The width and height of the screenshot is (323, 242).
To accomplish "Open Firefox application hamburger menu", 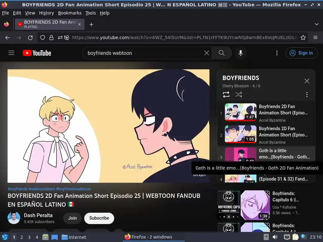I will (x=315, y=38).
